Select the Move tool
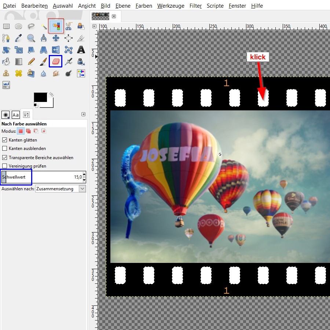Image resolution: width=330 pixels, height=330 pixels. pyautogui.click(x=56, y=38)
